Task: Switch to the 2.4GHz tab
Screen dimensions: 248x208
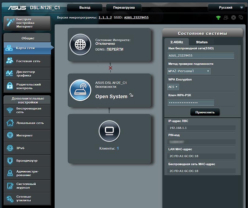Action: [176, 42]
